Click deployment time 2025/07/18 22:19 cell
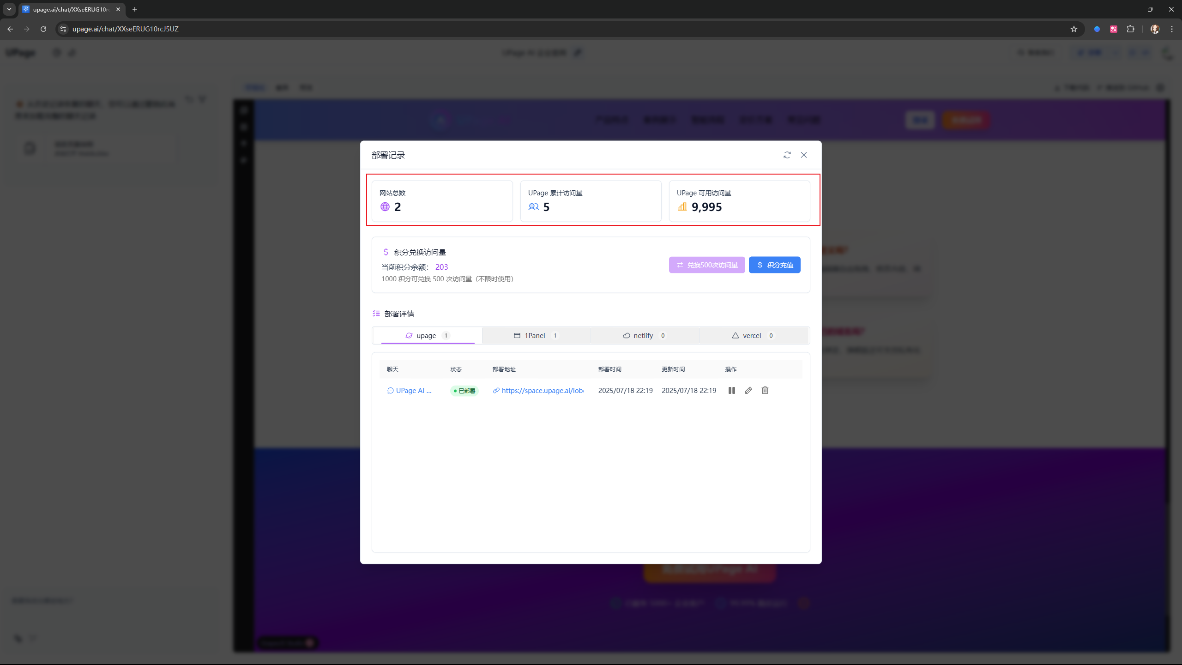Image resolution: width=1182 pixels, height=665 pixels. pos(625,391)
